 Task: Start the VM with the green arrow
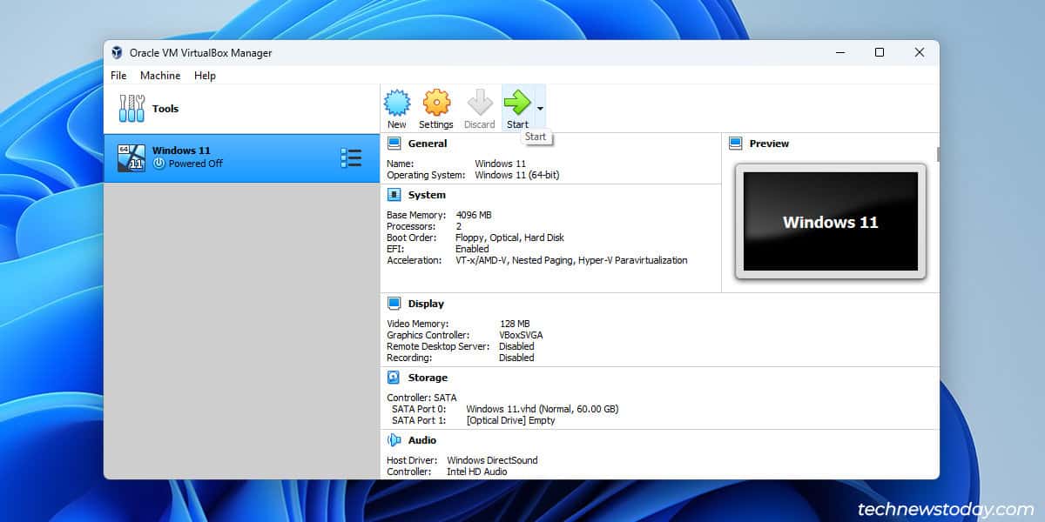click(517, 103)
